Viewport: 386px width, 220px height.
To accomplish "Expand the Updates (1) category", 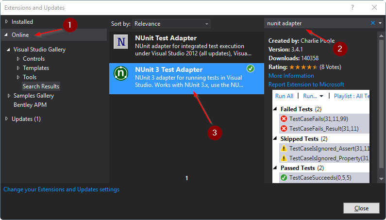I will tap(6, 119).
